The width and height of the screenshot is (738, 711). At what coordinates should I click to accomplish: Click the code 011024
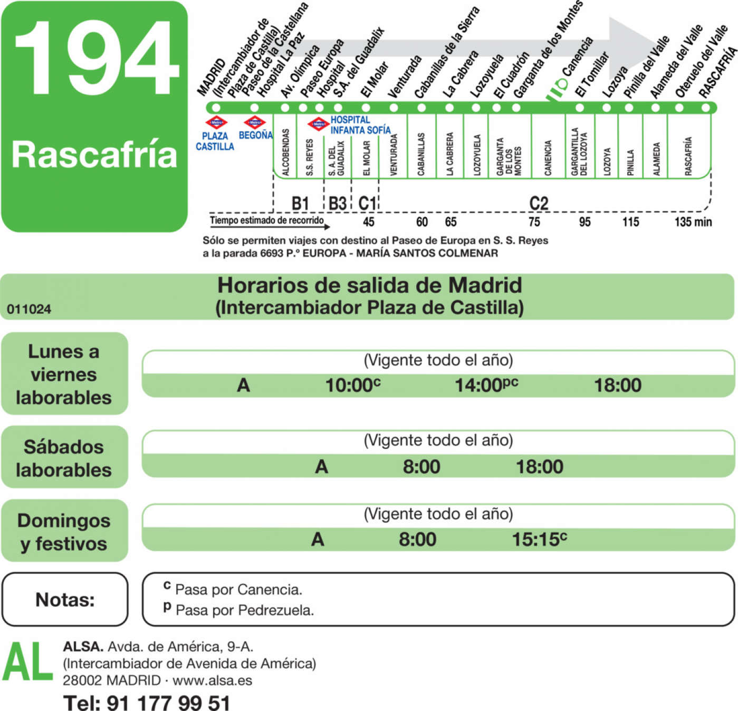(29, 310)
